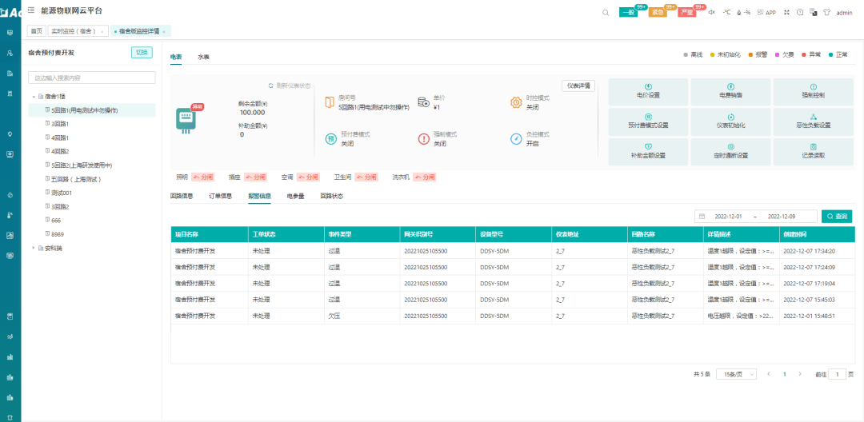Screen dimensions: 864x422
Task: Click the 查询 query button
Action: pyautogui.click(x=837, y=217)
